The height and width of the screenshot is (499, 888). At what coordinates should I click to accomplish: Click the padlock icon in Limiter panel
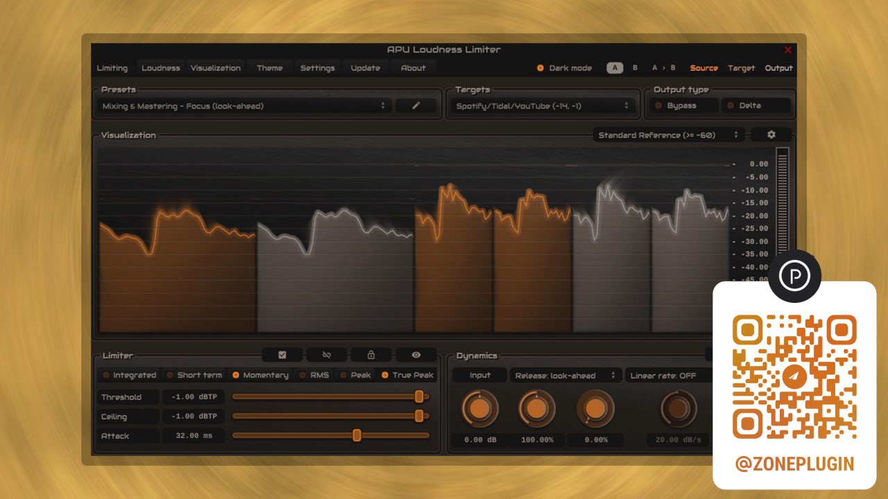[371, 355]
